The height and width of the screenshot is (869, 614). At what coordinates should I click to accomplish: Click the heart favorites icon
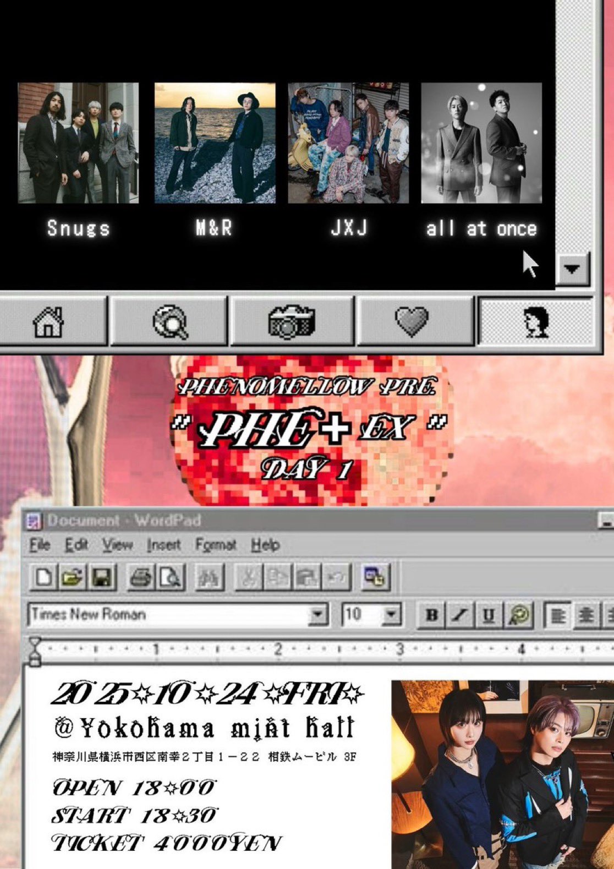coord(412,322)
